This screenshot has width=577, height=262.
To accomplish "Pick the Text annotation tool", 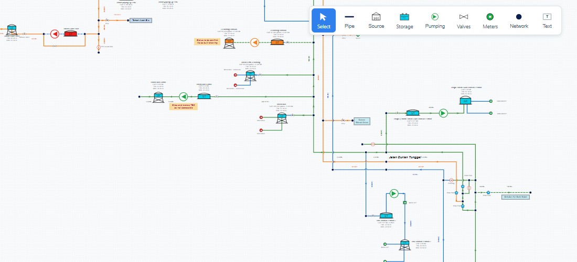I will tap(547, 20).
